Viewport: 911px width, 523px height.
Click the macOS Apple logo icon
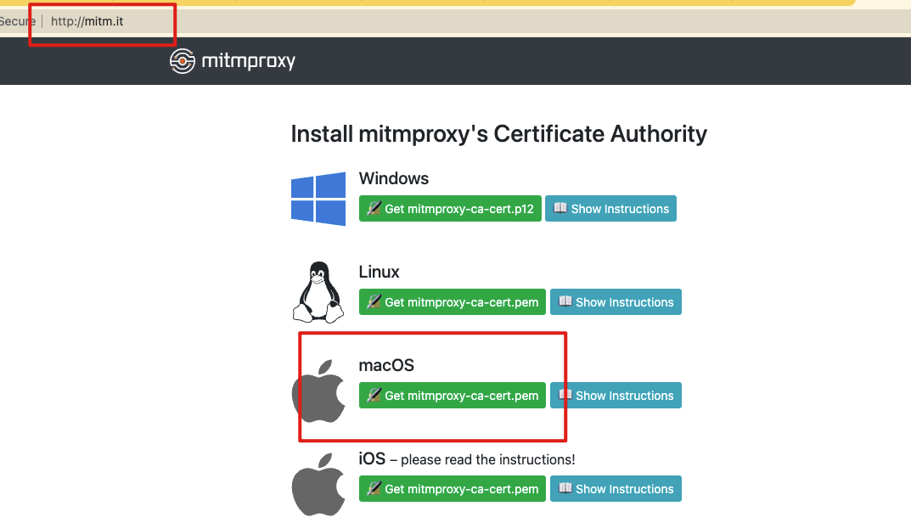pyautogui.click(x=318, y=391)
